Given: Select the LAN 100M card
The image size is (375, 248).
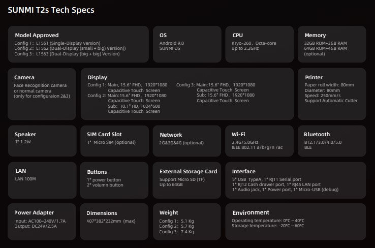Looking at the screenshot, I should tap(42, 180).
